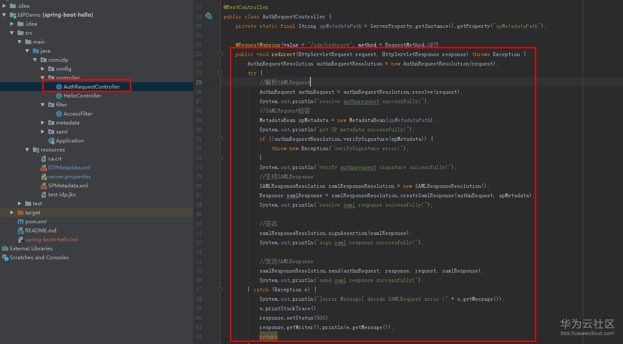Click the External Libraries icon
Viewport: 623px width, 344px height.
point(5,249)
